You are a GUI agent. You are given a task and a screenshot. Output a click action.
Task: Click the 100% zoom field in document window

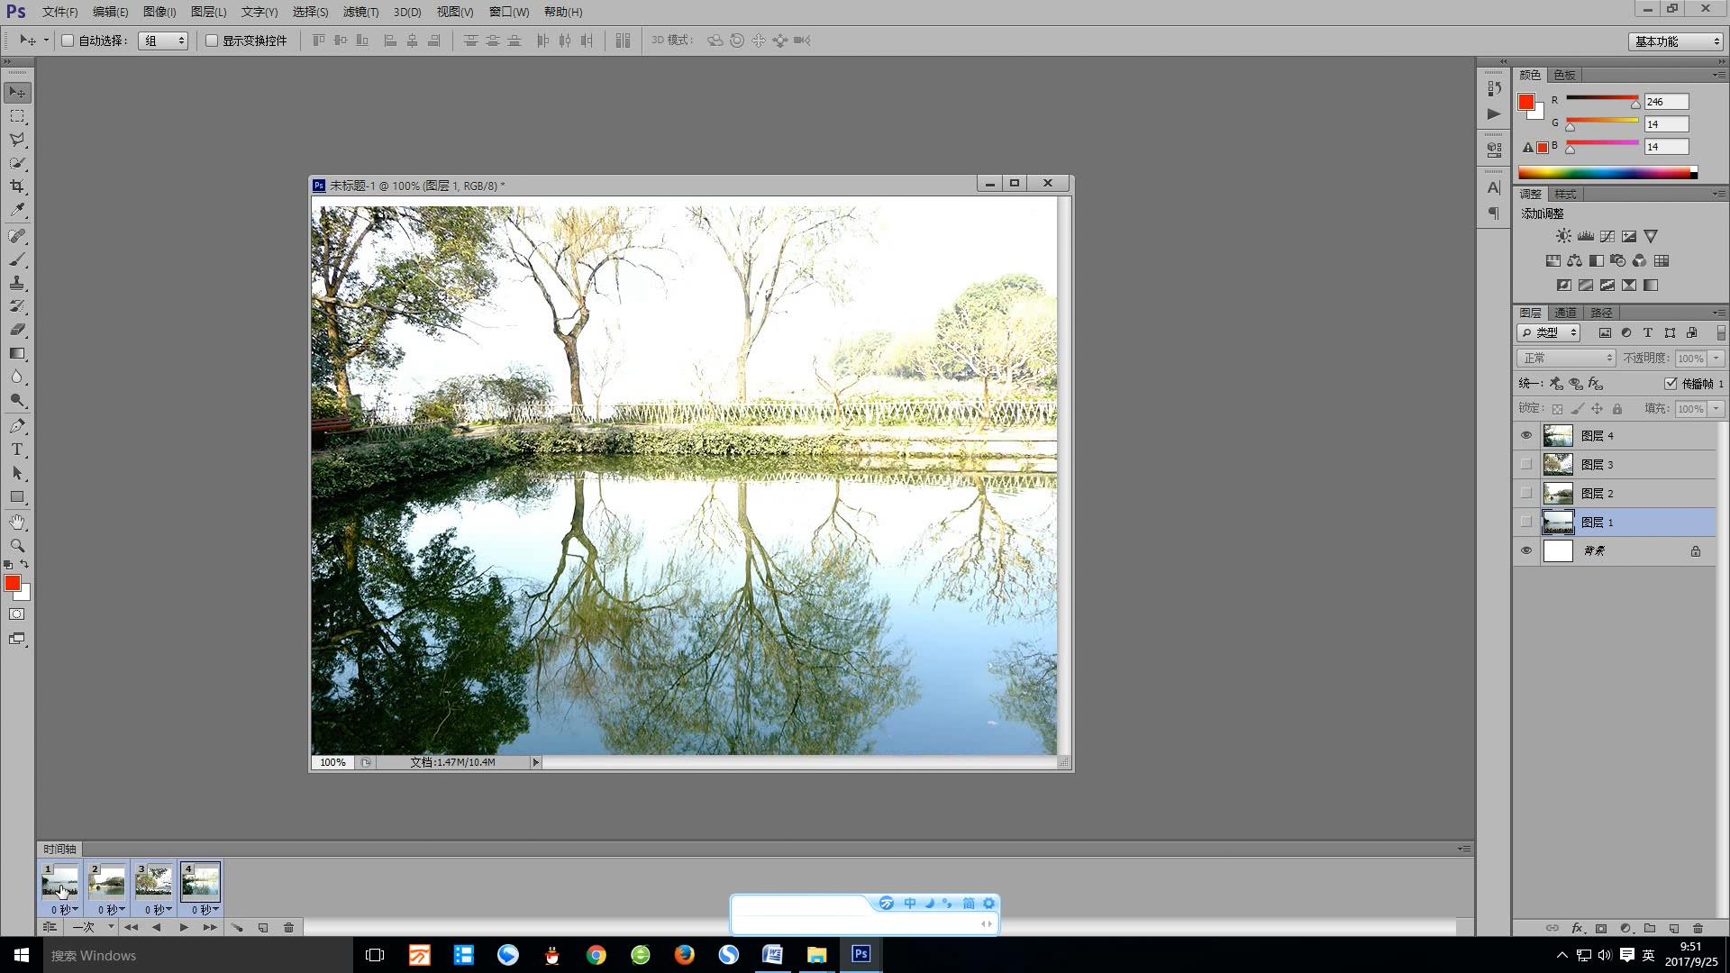332,762
